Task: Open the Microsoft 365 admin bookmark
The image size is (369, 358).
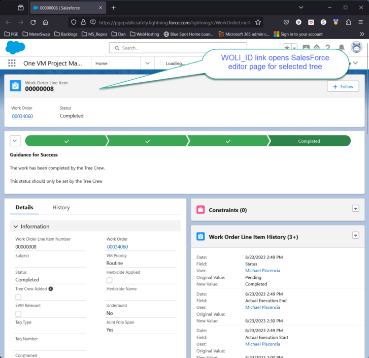Action: pyautogui.click(x=244, y=34)
